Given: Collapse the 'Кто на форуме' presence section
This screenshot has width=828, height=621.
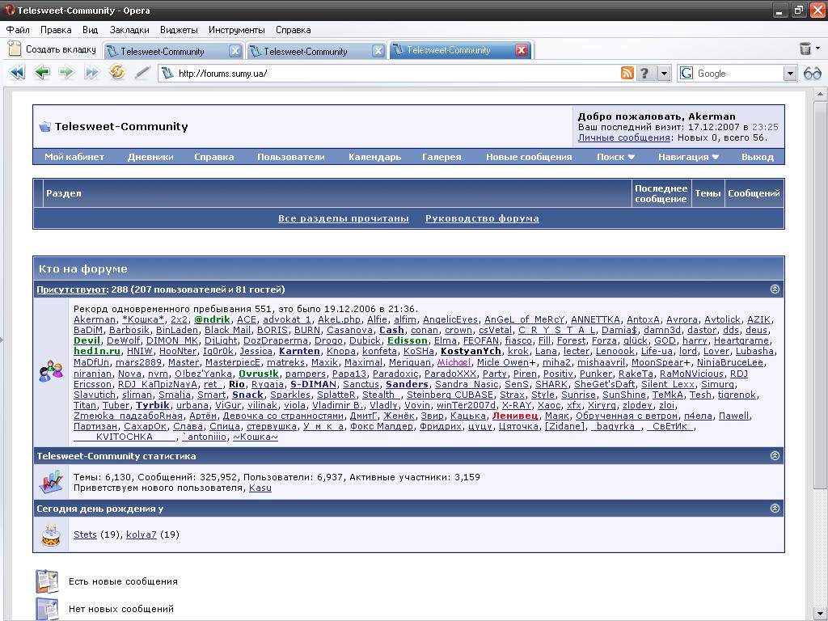Looking at the screenshot, I should click(775, 289).
